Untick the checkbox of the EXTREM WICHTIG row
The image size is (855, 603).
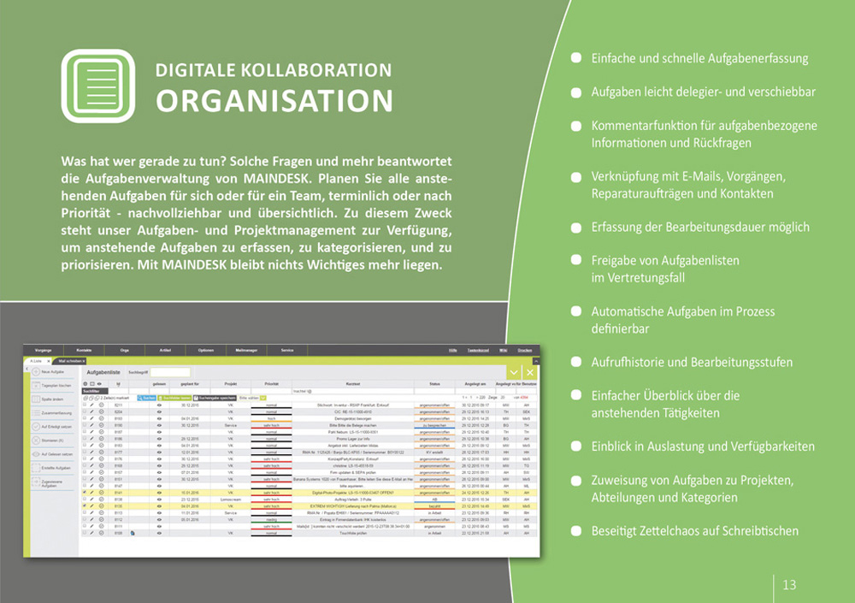85,505
